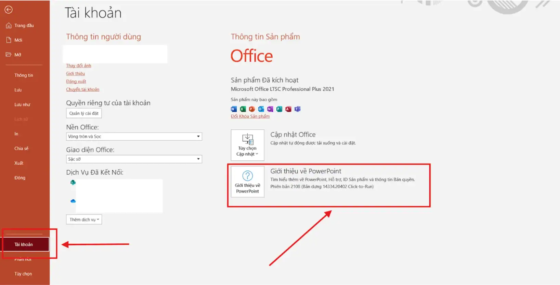
Task: Click the OneDrive cloud service icon
Action: 73,201
